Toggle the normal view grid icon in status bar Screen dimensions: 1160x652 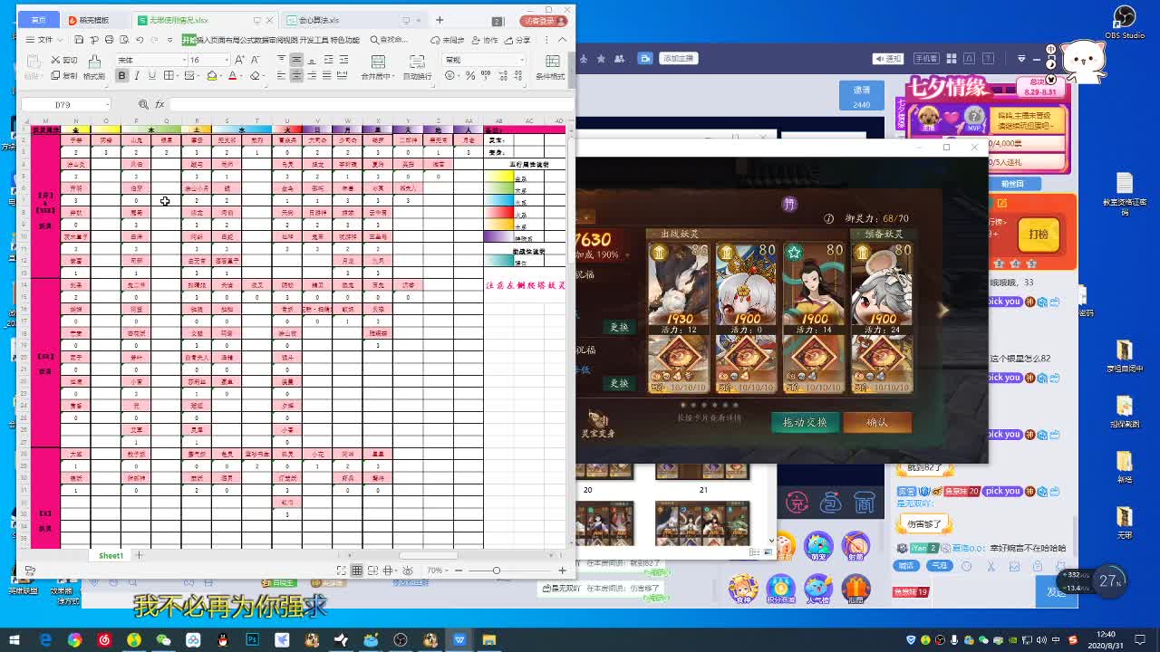(356, 570)
